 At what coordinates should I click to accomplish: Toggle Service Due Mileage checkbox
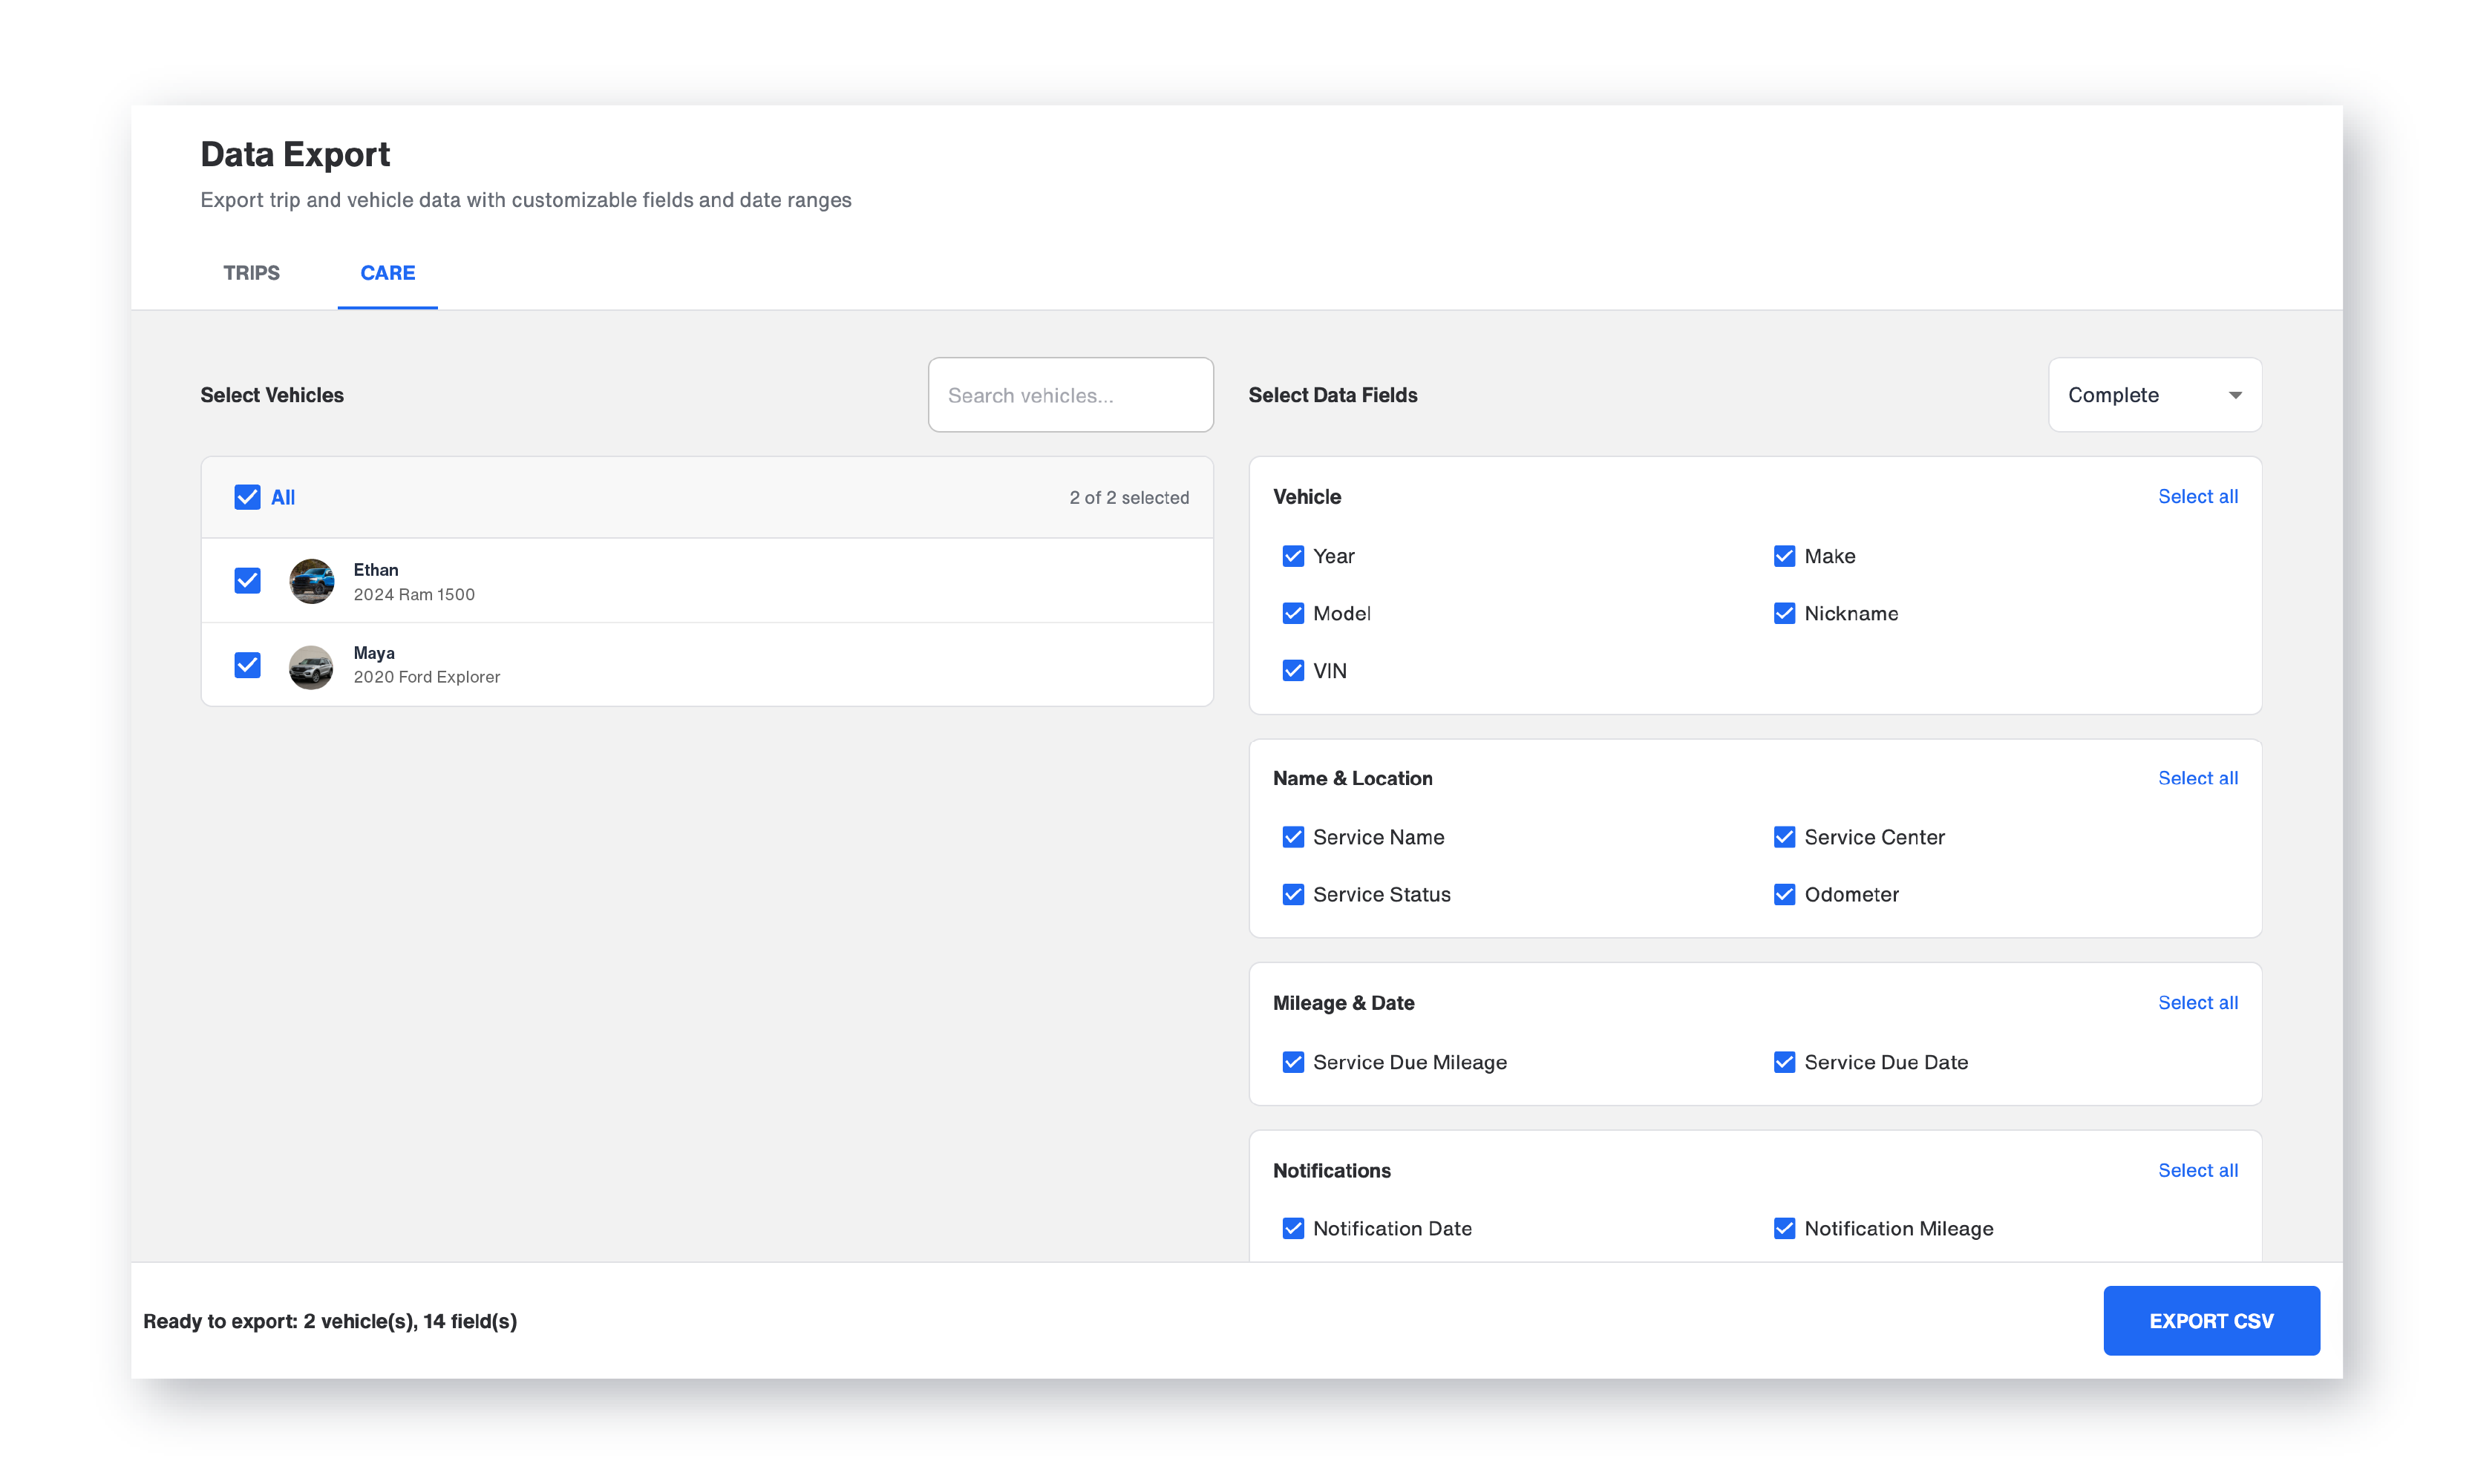point(1292,1062)
